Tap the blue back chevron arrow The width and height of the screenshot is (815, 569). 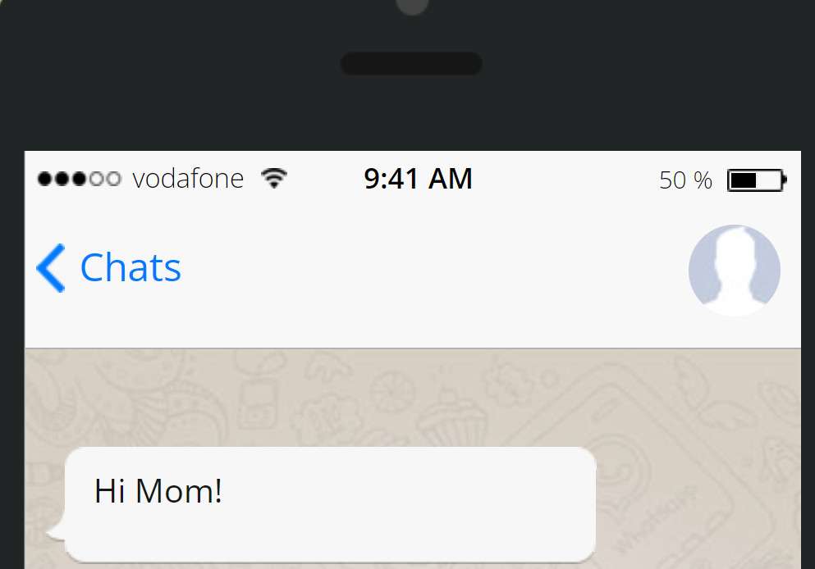pyautogui.click(x=51, y=268)
